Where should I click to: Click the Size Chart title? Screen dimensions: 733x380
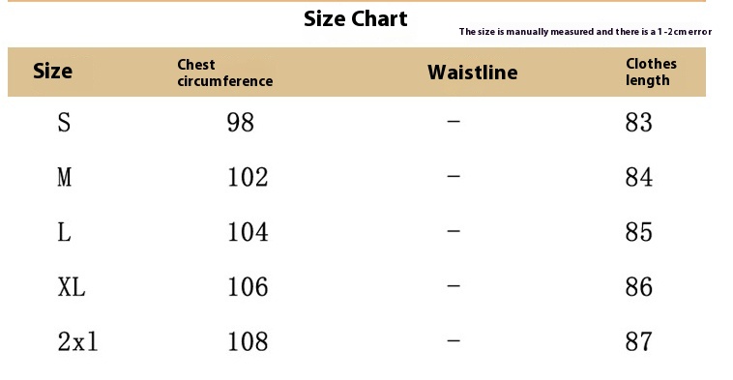click(x=355, y=19)
